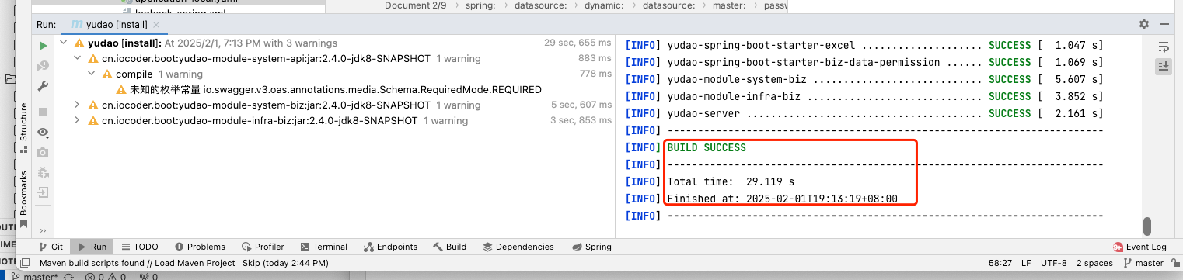Collapse the compile 1 warning node
The height and width of the screenshot is (280, 1183).
(x=91, y=74)
